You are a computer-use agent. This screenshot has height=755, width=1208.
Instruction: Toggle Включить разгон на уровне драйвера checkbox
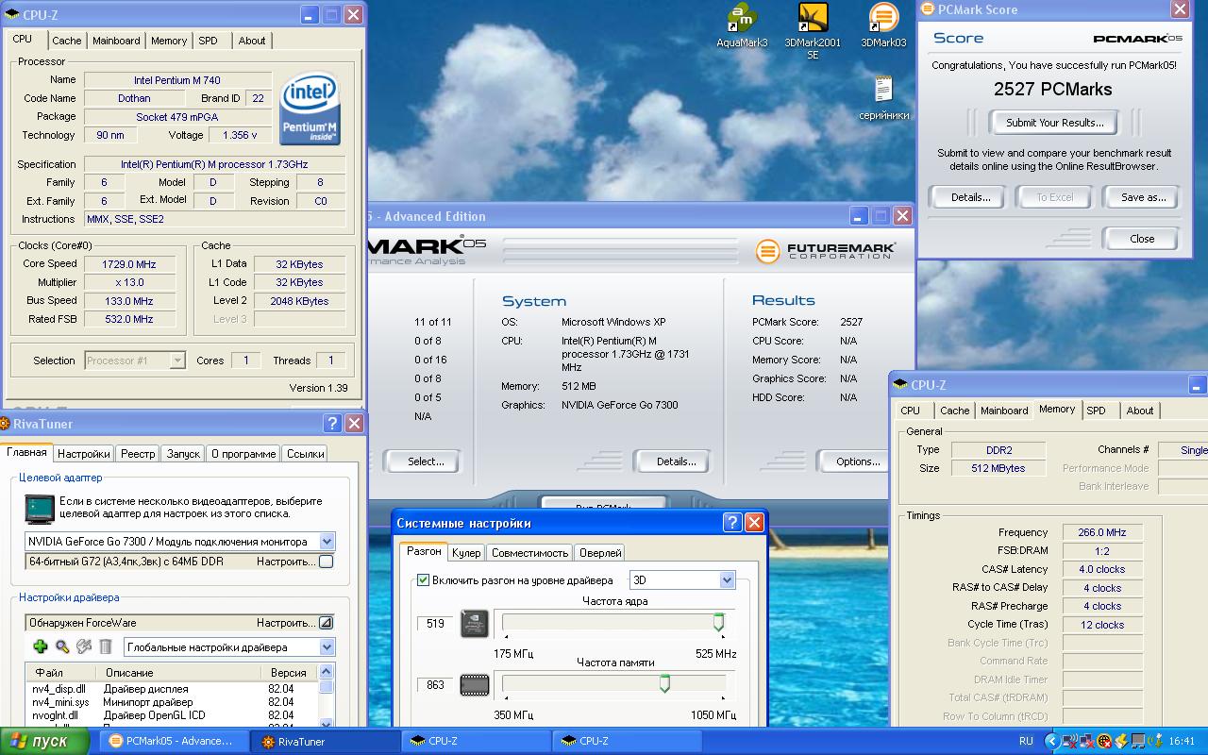click(x=424, y=580)
